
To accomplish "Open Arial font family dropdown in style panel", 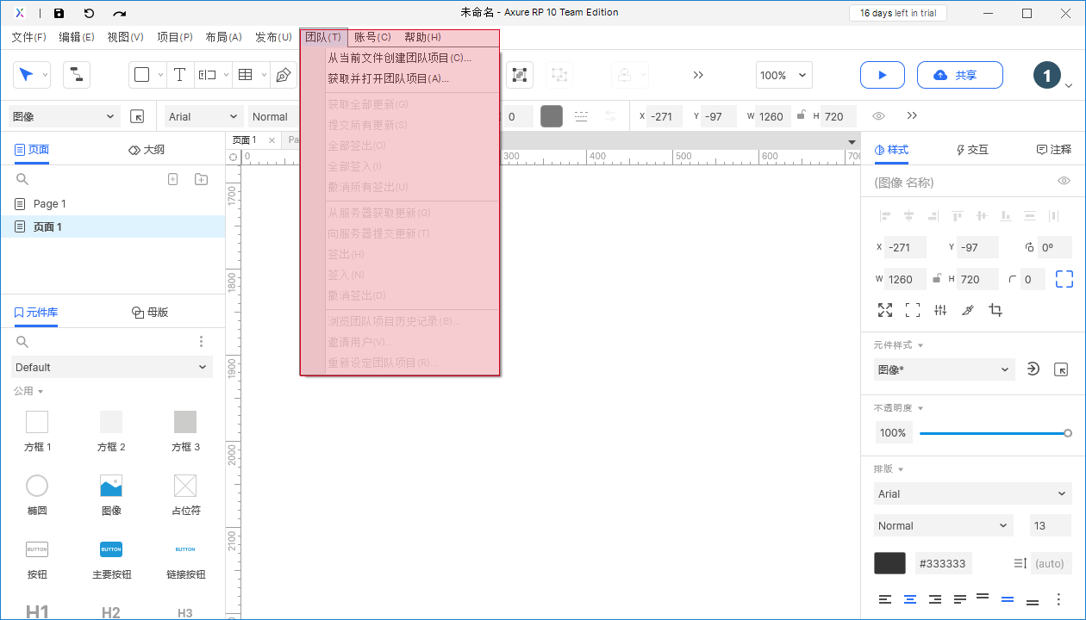I will pos(973,493).
